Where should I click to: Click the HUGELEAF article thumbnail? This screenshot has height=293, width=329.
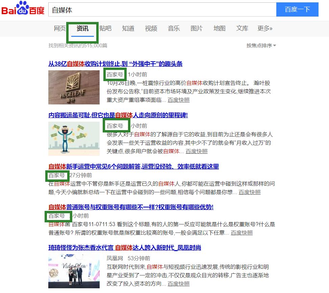click(74, 87)
